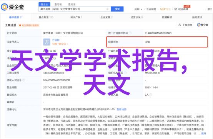Open TA有7家企业 expander arrow
Screen dimensions: 213x139
(68, 44)
